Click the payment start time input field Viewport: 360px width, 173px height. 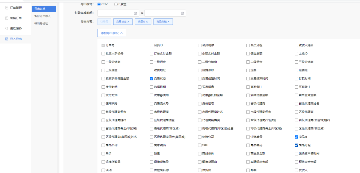tap(115, 13)
